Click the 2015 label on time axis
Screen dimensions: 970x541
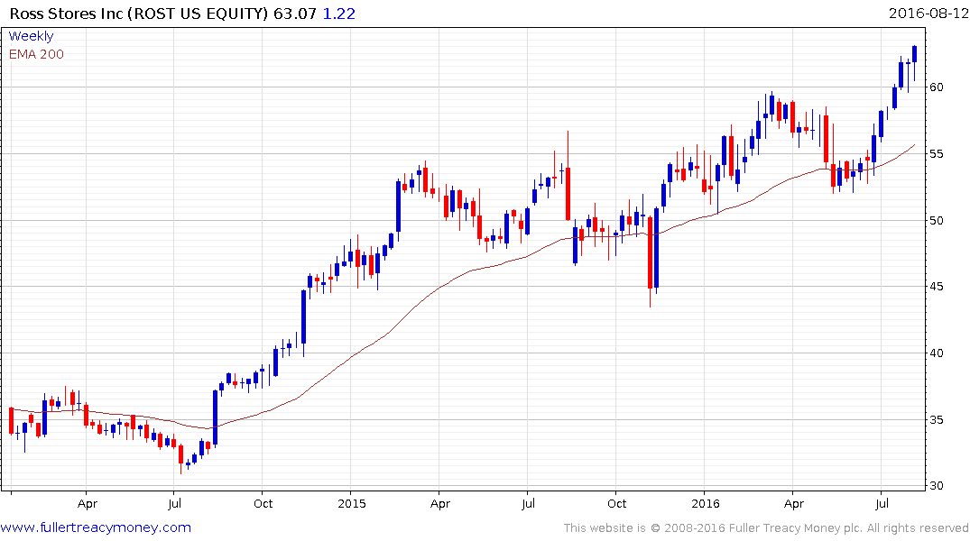coord(351,503)
